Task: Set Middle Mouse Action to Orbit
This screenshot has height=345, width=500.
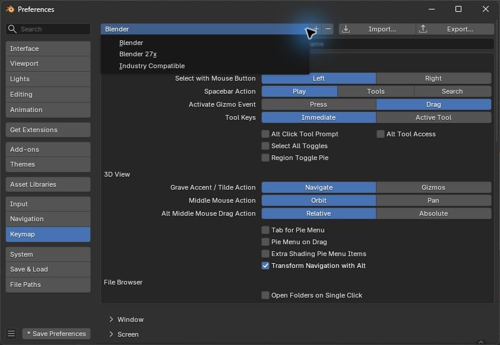Action: (x=318, y=200)
